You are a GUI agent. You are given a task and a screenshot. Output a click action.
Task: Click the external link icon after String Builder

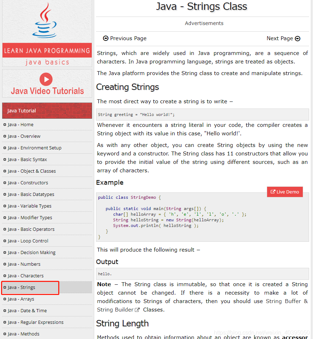[x=137, y=310]
